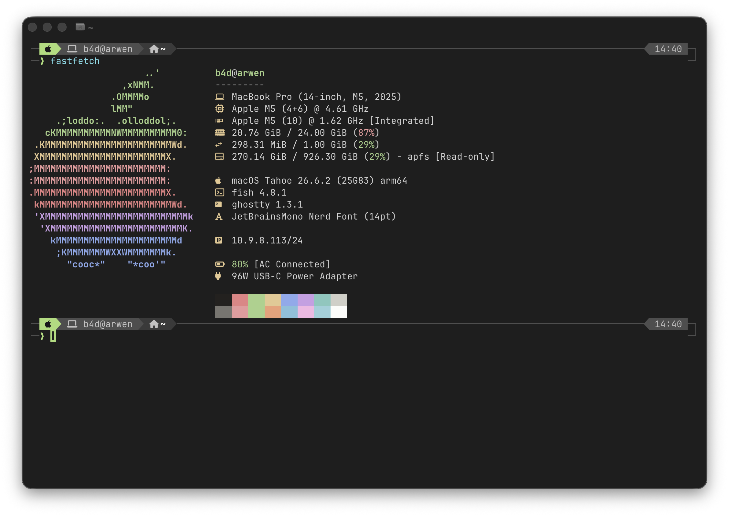Click "b4d@arwen" in the prompt with the cursor
This screenshot has height=516, width=729.
pyautogui.click(x=108, y=324)
